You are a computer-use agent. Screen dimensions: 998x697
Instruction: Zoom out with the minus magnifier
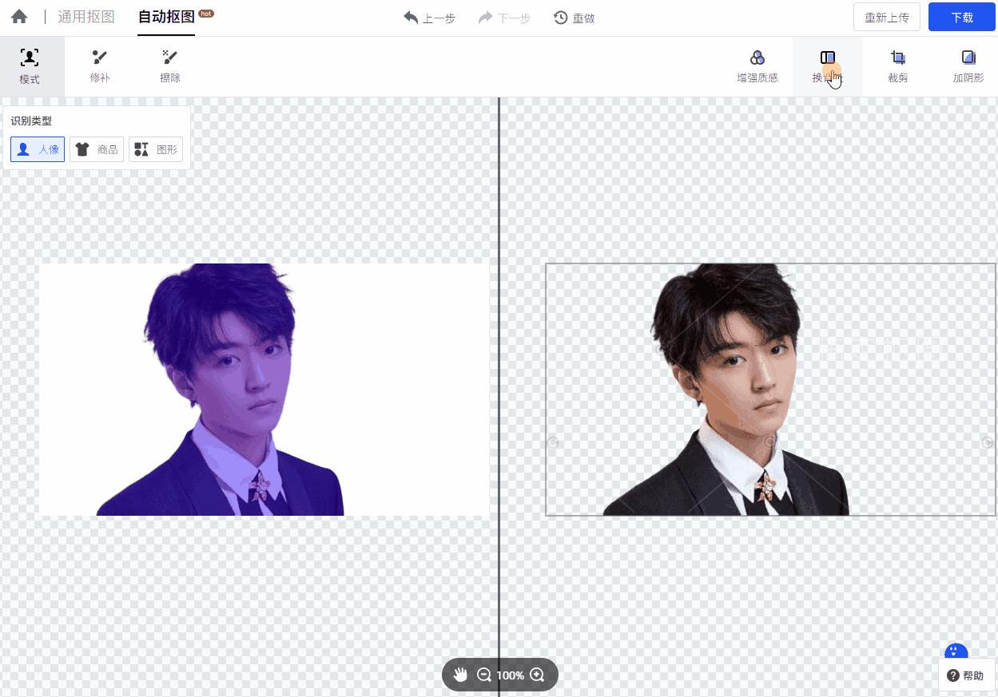483,675
